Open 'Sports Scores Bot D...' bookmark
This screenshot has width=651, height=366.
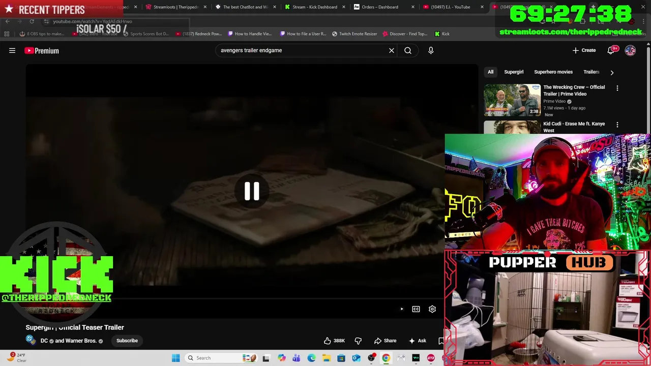146,34
